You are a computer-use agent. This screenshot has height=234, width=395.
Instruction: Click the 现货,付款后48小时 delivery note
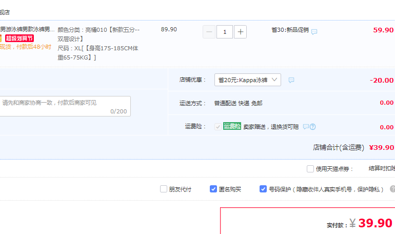pyautogui.click(x=26, y=47)
